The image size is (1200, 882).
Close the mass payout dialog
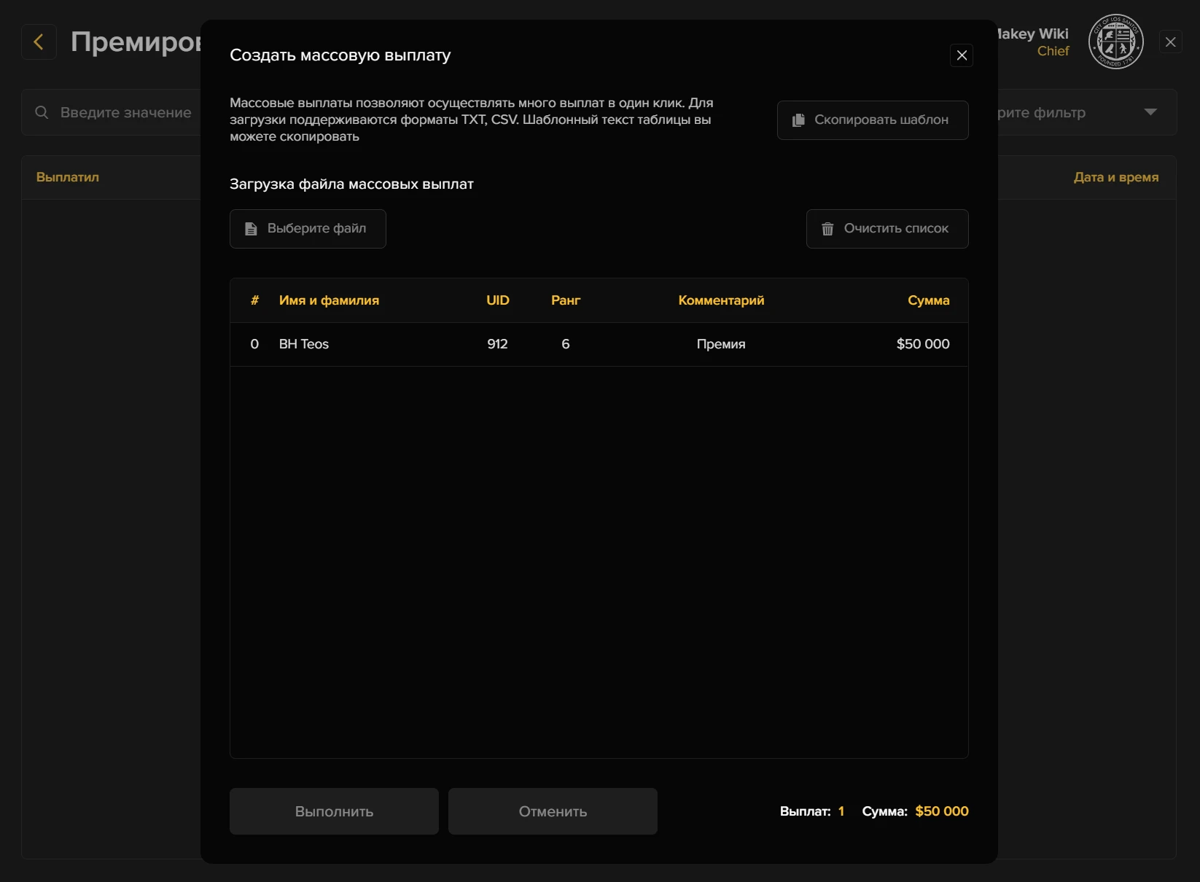pyautogui.click(x=962, y=55)
